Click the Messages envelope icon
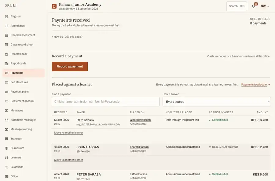 tap(6, 110)
